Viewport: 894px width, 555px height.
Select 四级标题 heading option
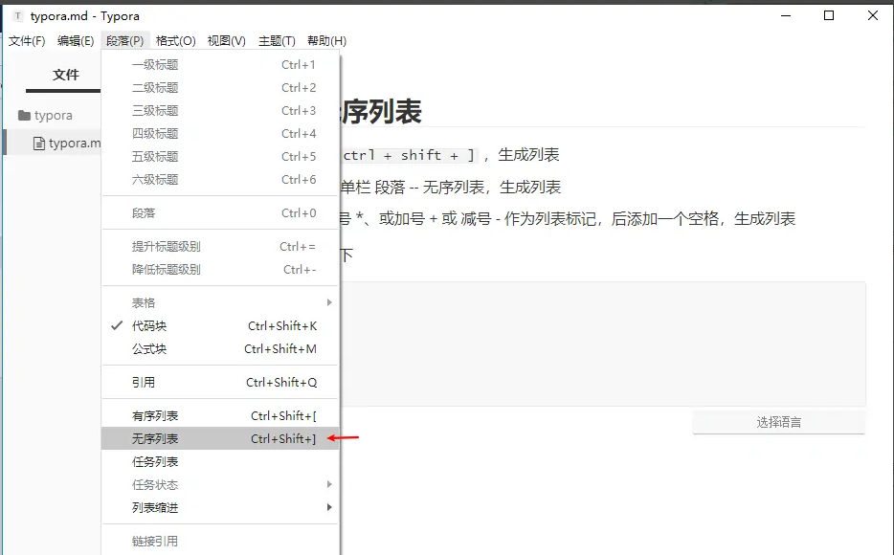(x=220, y=133)
